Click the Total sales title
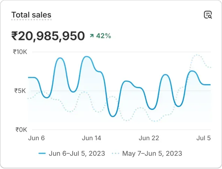Image resolution: width=222 pixels, height=169 pixels. pyautogui.click(x=31, y=15)
